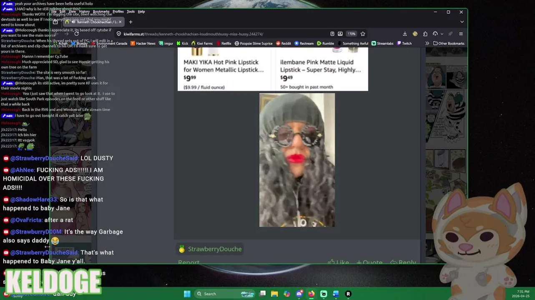The image size is (535, 300).
Task: Open the Bookmarks menu
Action: (x=101, y=12)
